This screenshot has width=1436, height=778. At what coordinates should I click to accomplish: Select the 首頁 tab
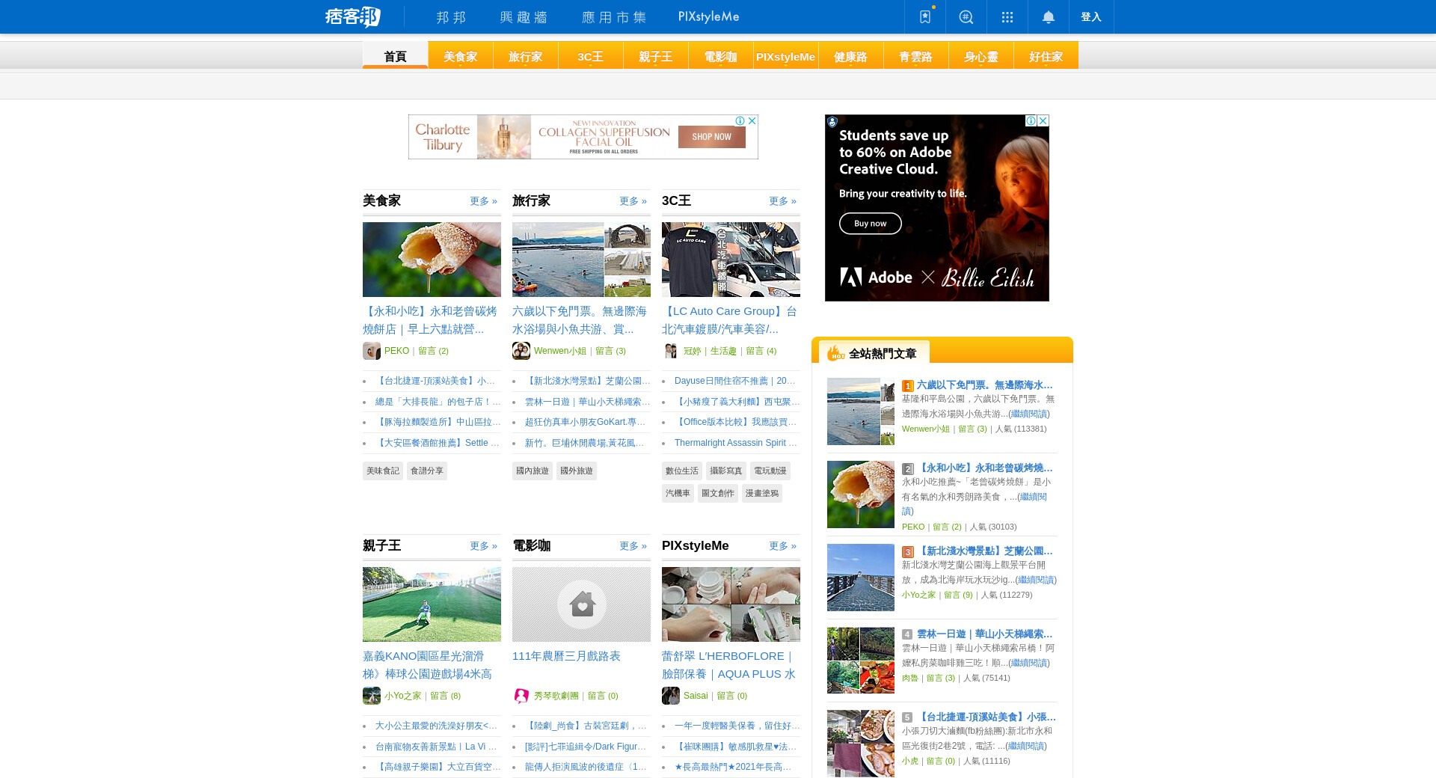395,56
